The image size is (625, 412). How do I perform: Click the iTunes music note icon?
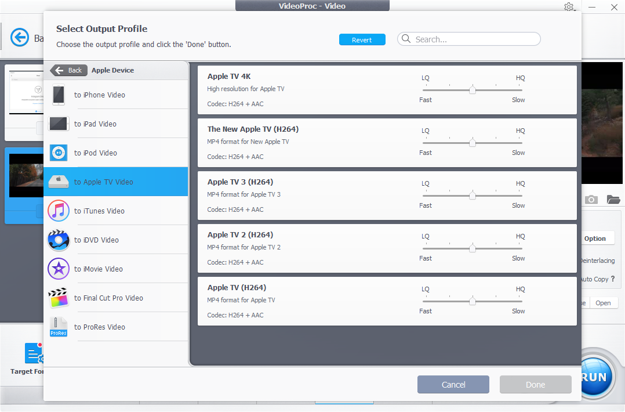pos(59,211)
